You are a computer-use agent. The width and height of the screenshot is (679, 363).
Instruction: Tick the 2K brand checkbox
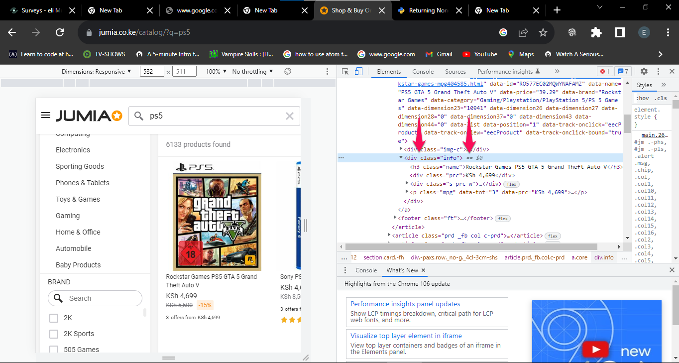pos(53,318)
